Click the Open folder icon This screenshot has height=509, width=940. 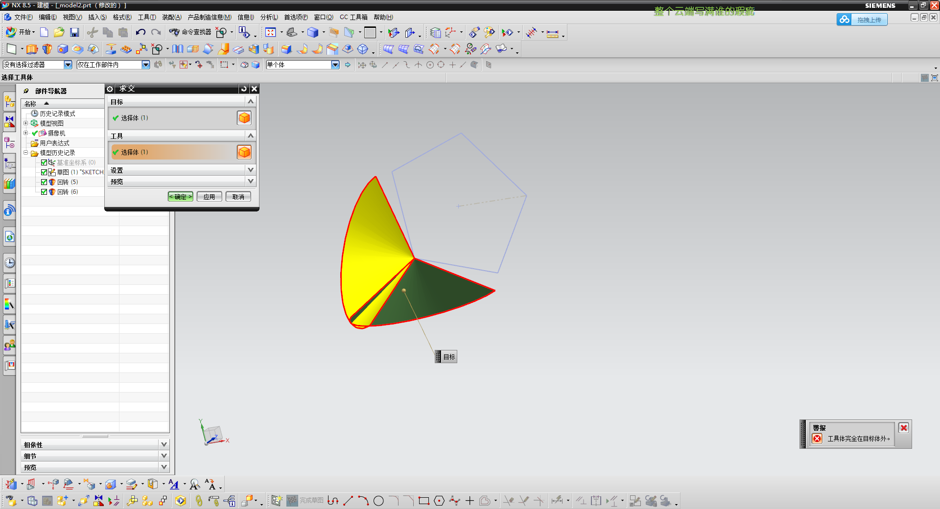[x=59, y=33]
